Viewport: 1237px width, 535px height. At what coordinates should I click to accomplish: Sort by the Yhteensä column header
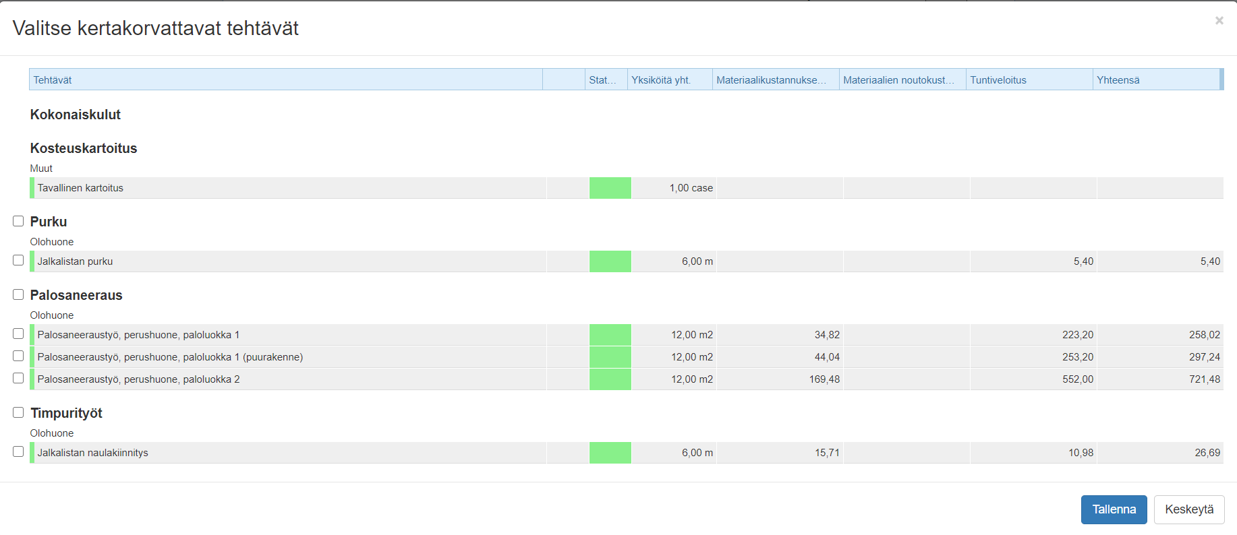(x=1155, y=80)
